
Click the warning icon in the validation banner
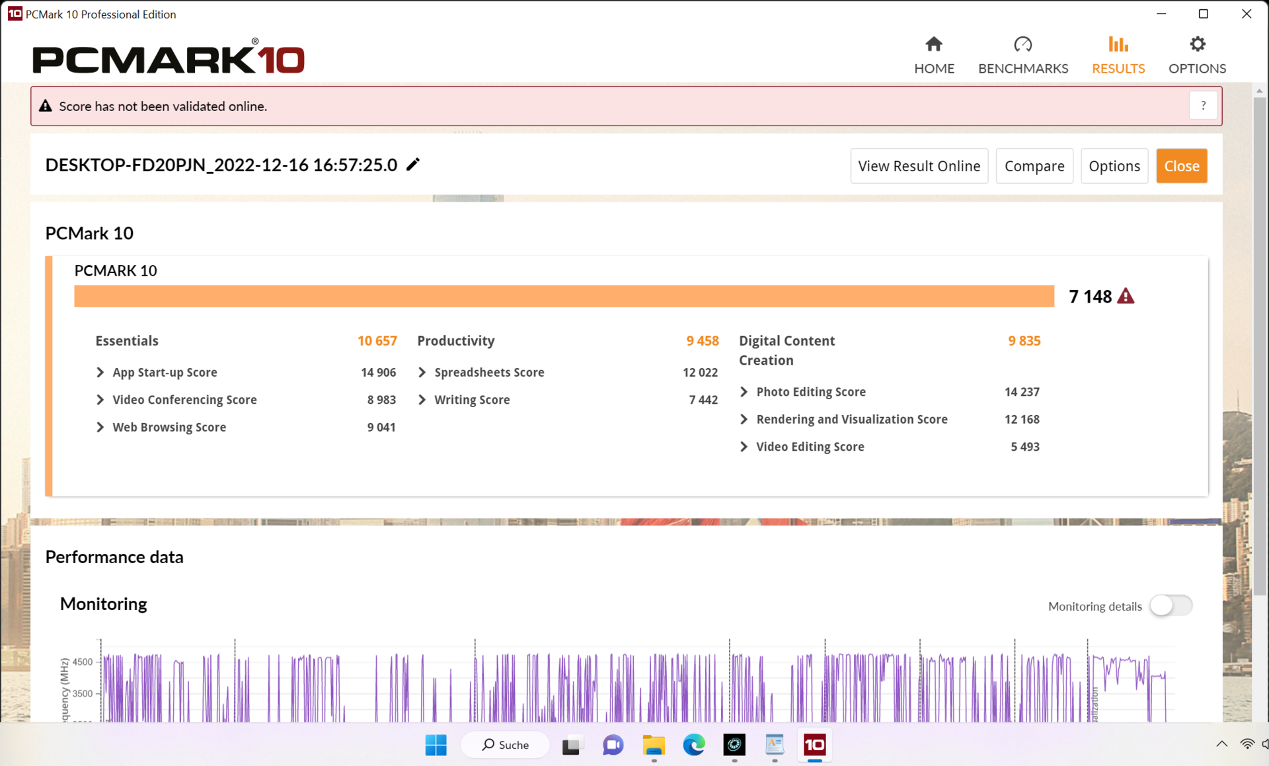point(46,106)
